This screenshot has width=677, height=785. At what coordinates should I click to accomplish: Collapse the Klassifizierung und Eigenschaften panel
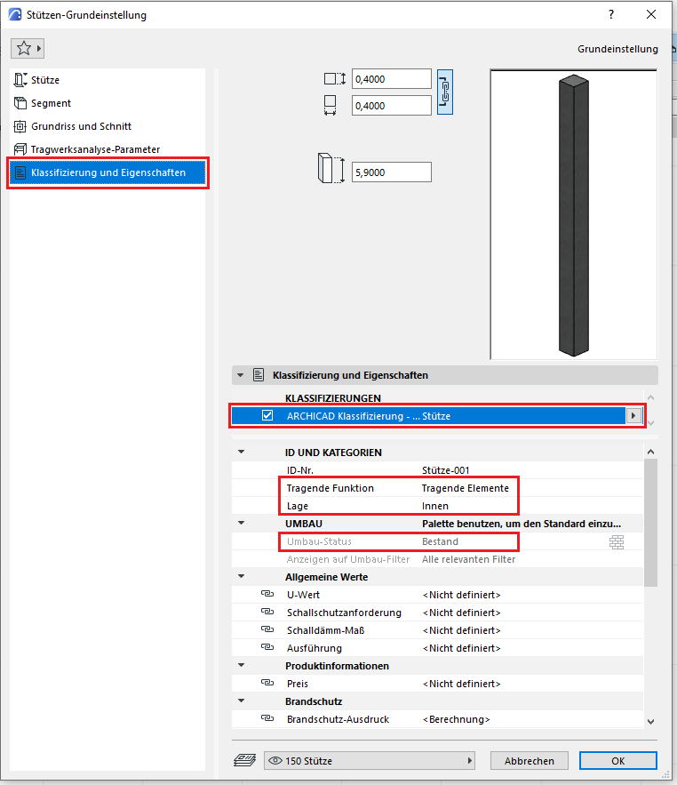(x=240, y=375)
